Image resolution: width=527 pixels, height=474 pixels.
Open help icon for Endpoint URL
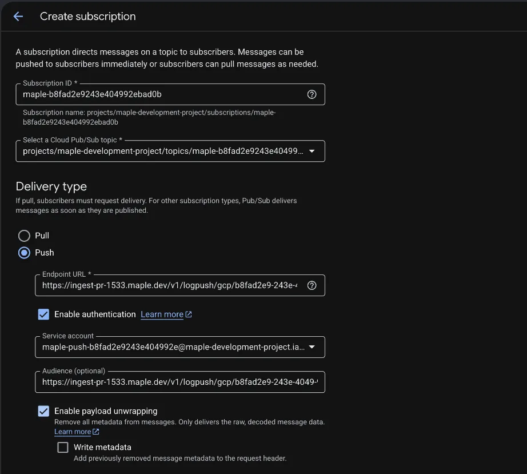(312, 285)
